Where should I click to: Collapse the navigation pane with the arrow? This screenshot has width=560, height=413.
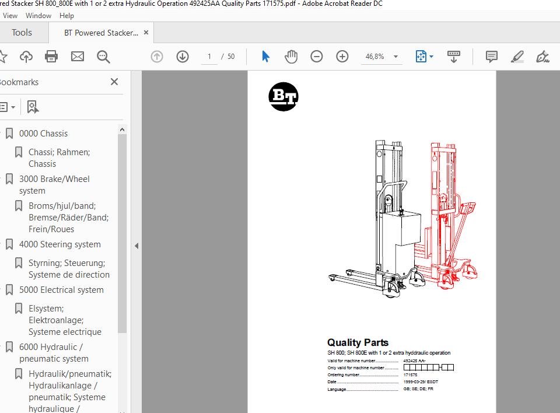pos(136,246)
